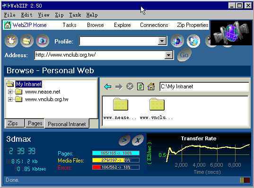Open the Edit menu

(x=26, y=15)
